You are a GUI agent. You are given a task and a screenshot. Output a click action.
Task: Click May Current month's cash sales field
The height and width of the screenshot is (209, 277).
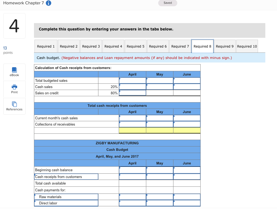pos(160,118)
